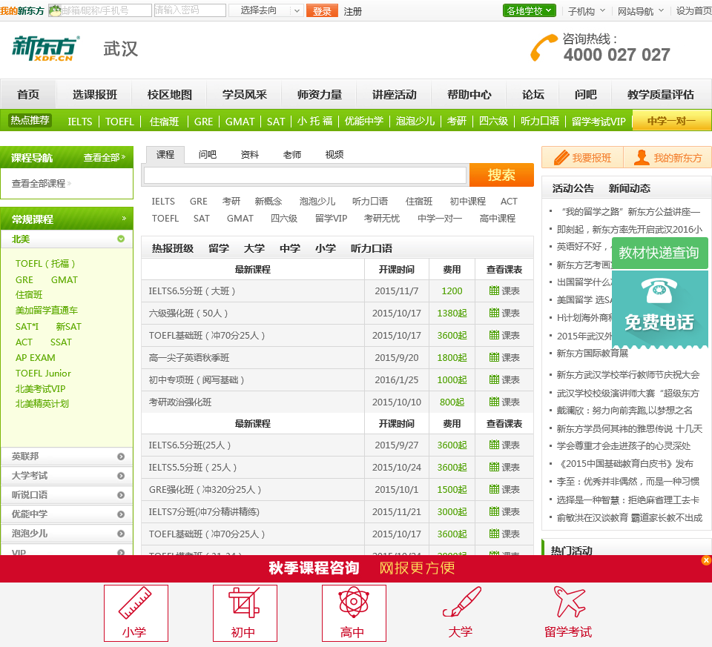Switch to the 老师 search tab

[292, 155]
